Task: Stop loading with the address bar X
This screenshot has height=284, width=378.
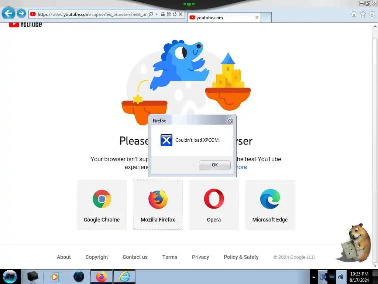Action: (180, 14)
